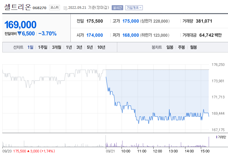Click the previous close 175,500 under 09/20
228x157 pixels.
[19, 151]
